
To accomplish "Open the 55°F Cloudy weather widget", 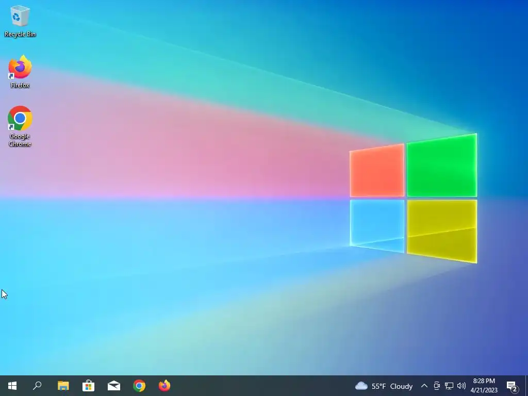I will [384, 386].
